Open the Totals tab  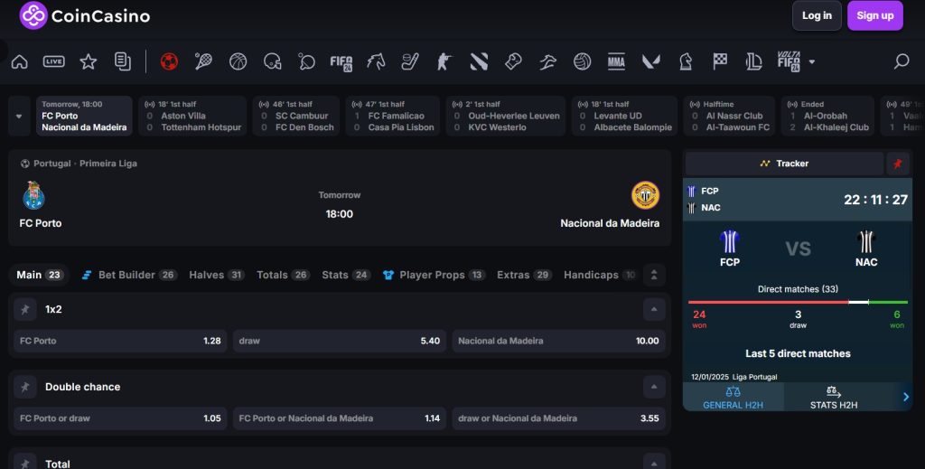coord(283,275)
